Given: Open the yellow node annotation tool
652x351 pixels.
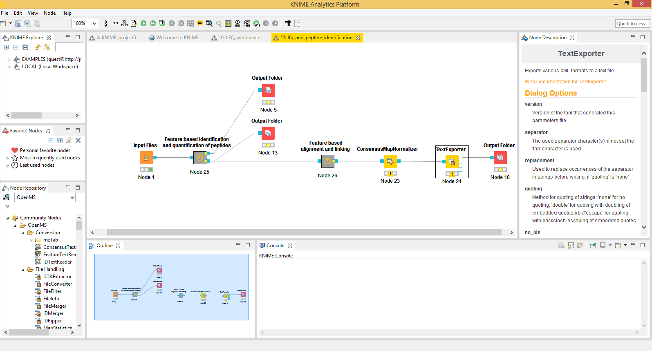Looking at the screenshot, I should (200, 23).
